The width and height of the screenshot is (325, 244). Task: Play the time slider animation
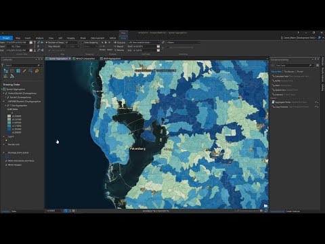pyautogui.click(x=106, y=42)
